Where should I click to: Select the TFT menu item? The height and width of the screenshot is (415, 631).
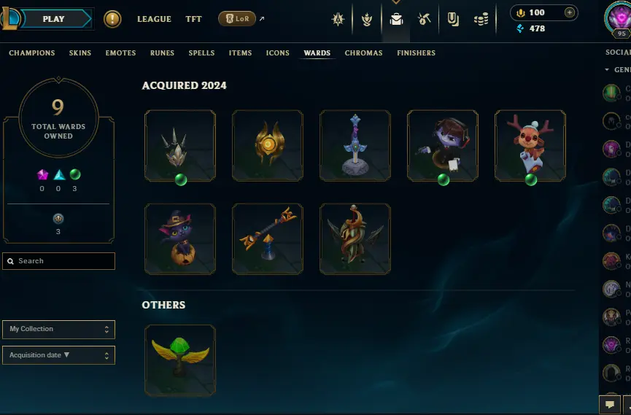click(193, 19)
